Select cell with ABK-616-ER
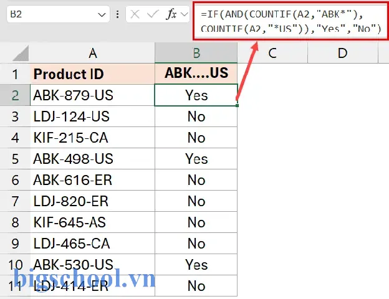The width and height of the screenshot is (389, 299). [92, 180]
